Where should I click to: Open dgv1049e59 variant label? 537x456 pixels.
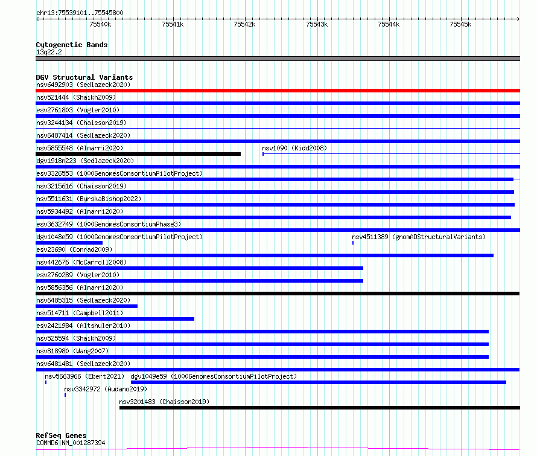pos(214,376)
